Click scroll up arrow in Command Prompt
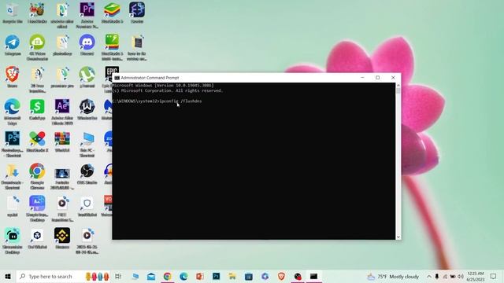Viewport: 504px width, 283px height. (x=398, y=86)
